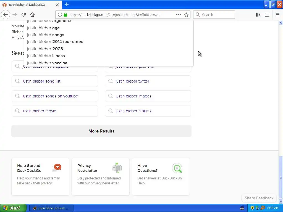Choose suggestion justin bieber 2014 tour dates
This screenshot has height=212, width=283.
click(x=109, y=42)
